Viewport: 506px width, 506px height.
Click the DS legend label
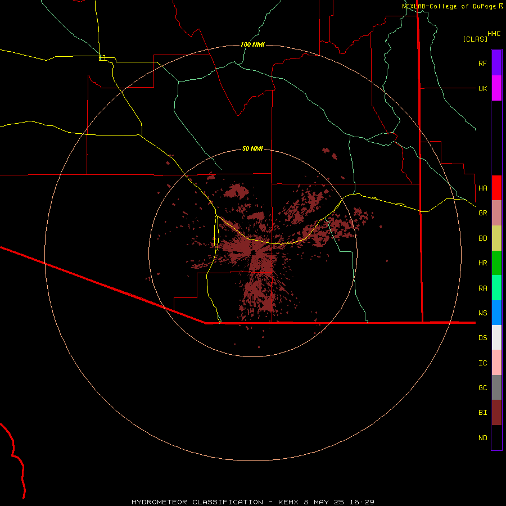pos(482,338)
